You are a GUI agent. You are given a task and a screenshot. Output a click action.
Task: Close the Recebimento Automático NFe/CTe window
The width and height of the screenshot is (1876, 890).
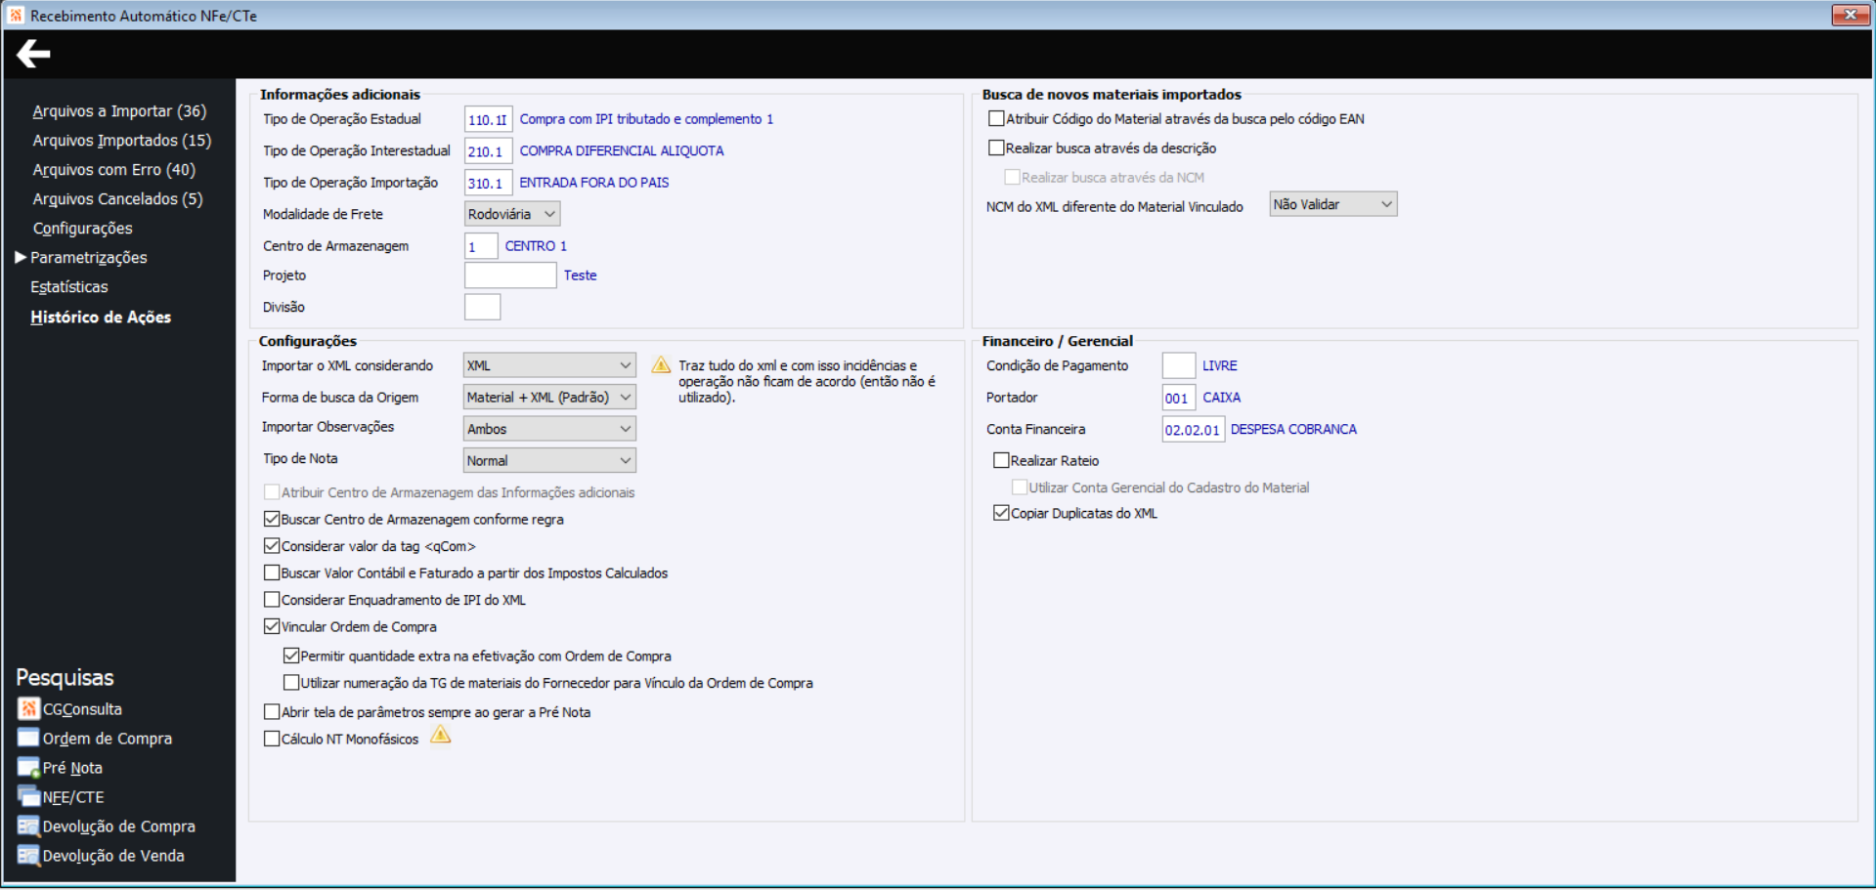[x=1851, y=15]
